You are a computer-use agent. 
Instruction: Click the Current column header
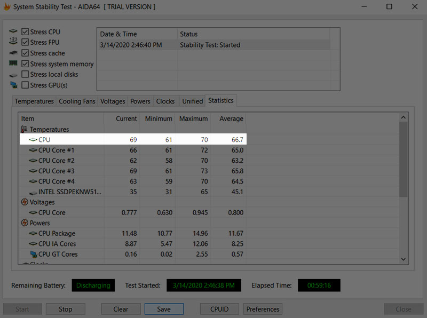point(122,118)
